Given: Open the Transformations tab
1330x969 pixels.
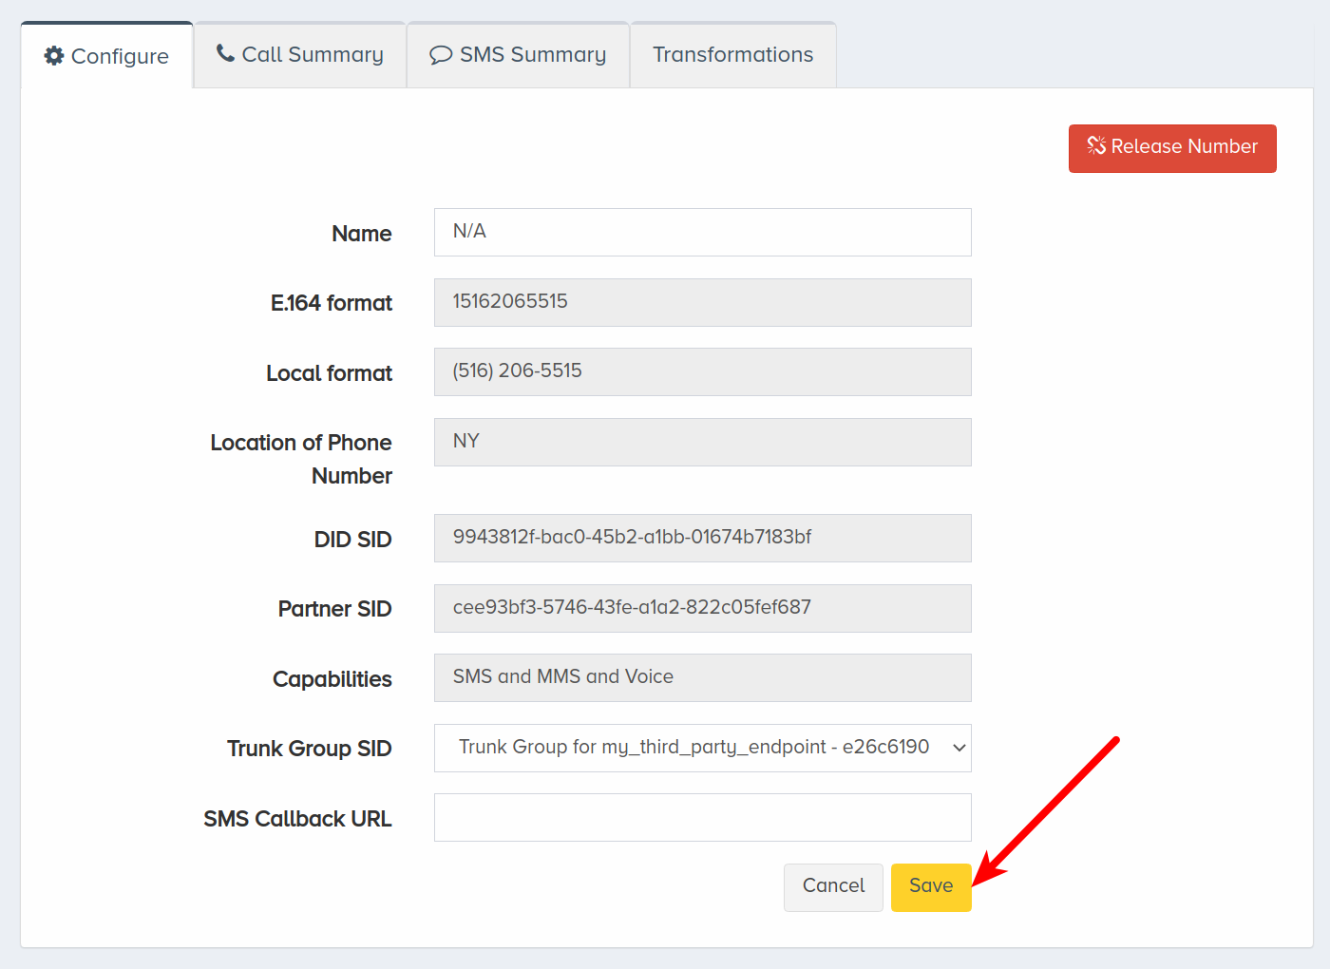Looking at the screenshot, I should 733,55.
